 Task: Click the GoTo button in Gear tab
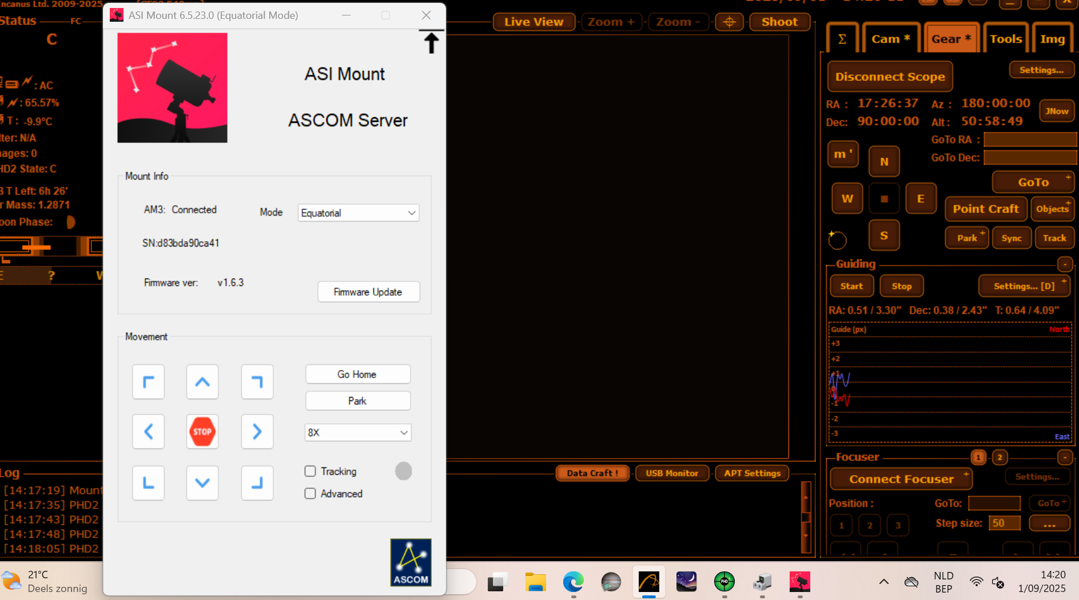point(1033,182)
